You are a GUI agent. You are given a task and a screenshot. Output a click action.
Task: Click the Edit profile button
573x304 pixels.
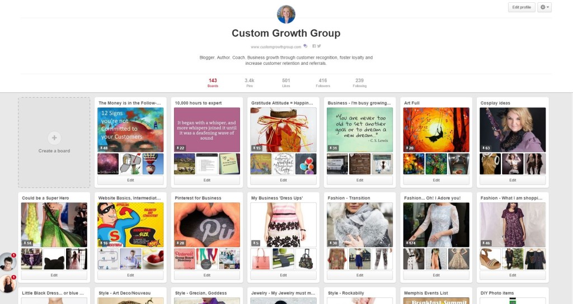(x=522, y=7)
